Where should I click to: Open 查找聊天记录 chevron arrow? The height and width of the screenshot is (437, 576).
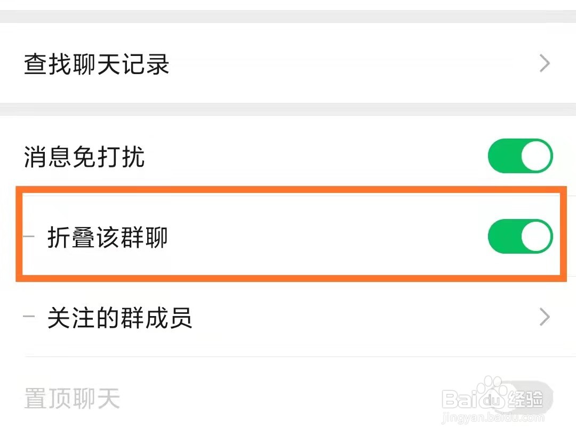[x=545, y=63]
